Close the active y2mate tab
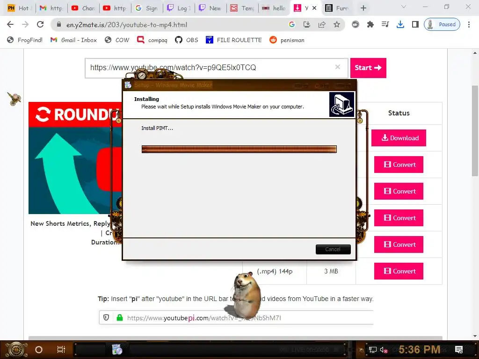 click(314, 8)
